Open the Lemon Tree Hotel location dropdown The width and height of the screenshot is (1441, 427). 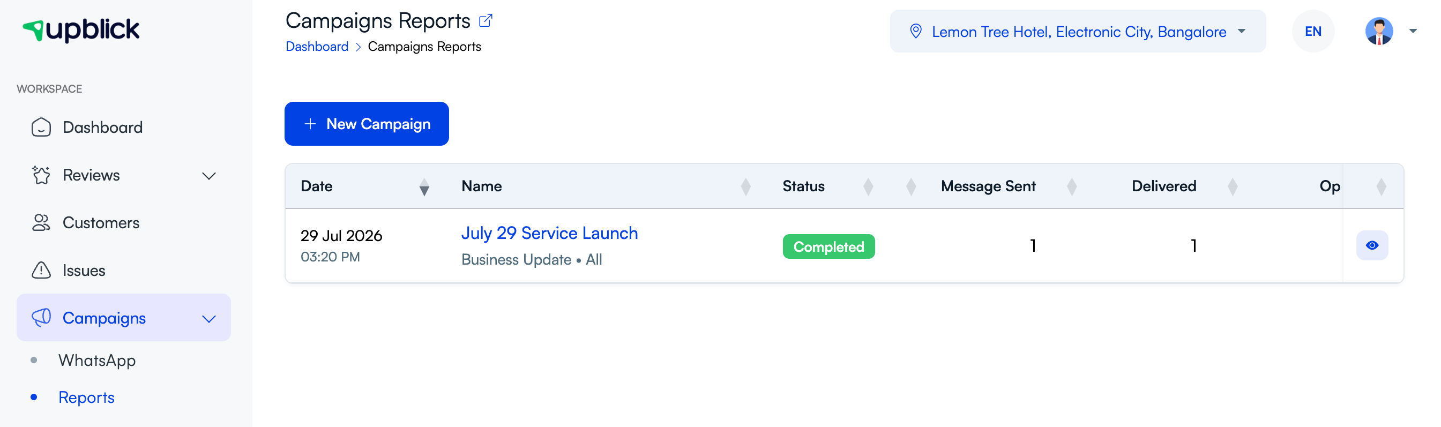[x=1077, y=31]
